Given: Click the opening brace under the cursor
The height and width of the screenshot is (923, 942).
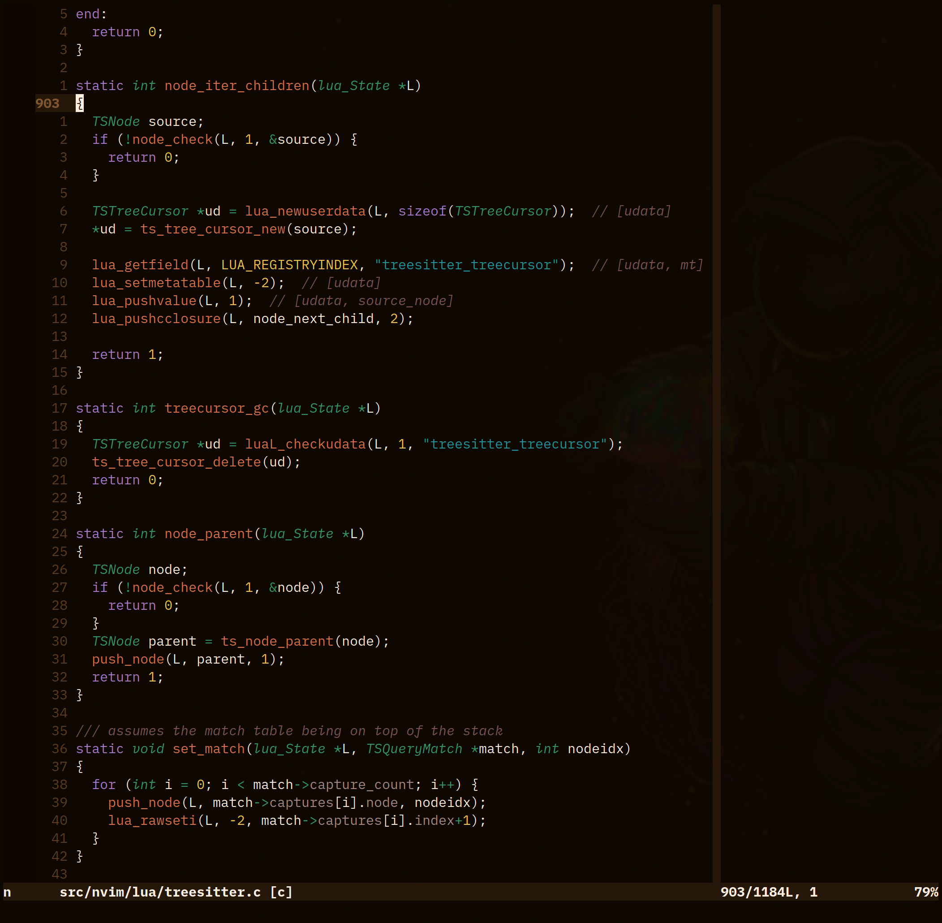Looking at the screenshot, I should (x=80, y=104).
